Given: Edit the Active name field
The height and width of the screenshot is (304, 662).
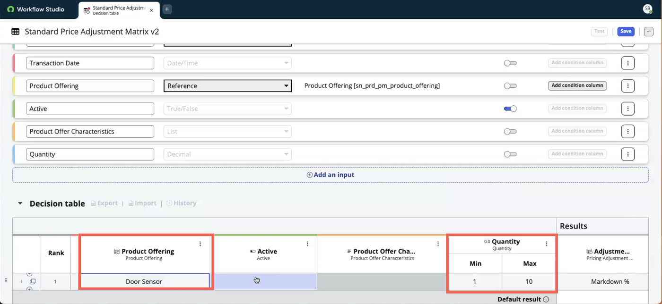Looking at the screenshot, I should [x=90, y=109].
